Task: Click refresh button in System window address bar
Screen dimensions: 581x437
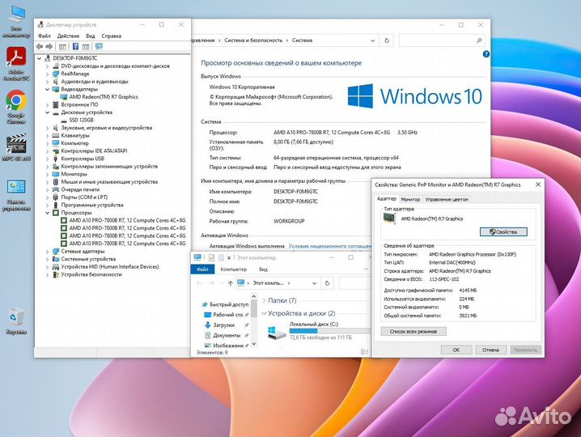Action: point(387,40)
